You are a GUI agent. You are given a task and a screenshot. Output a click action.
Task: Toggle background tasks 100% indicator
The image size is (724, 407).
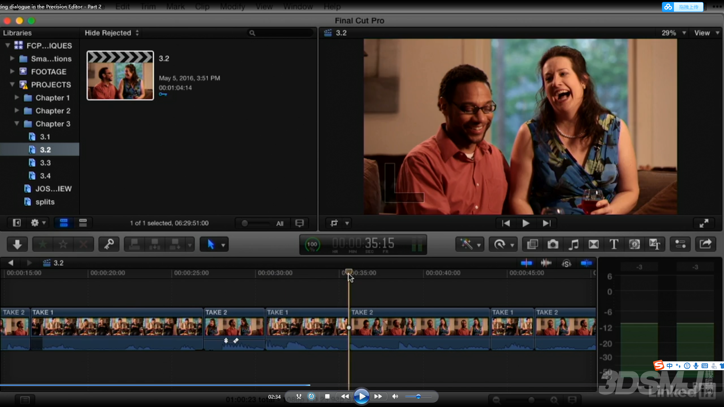(x=312, y=245)
